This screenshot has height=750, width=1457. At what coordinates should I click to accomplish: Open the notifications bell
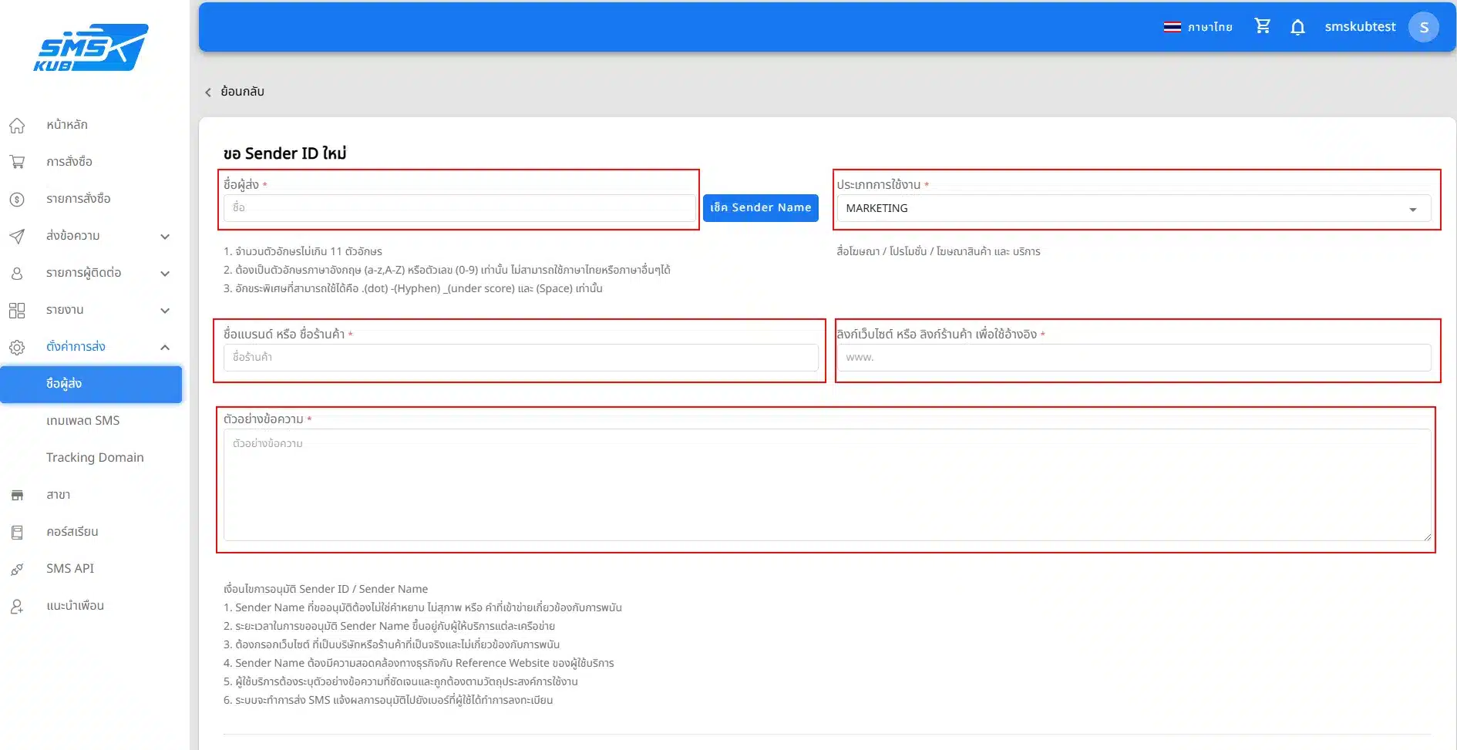tap(1297, 27)
